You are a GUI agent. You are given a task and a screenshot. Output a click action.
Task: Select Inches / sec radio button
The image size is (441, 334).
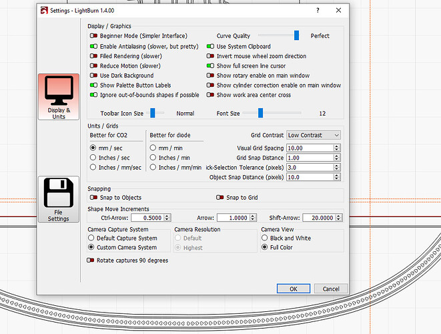93,158
